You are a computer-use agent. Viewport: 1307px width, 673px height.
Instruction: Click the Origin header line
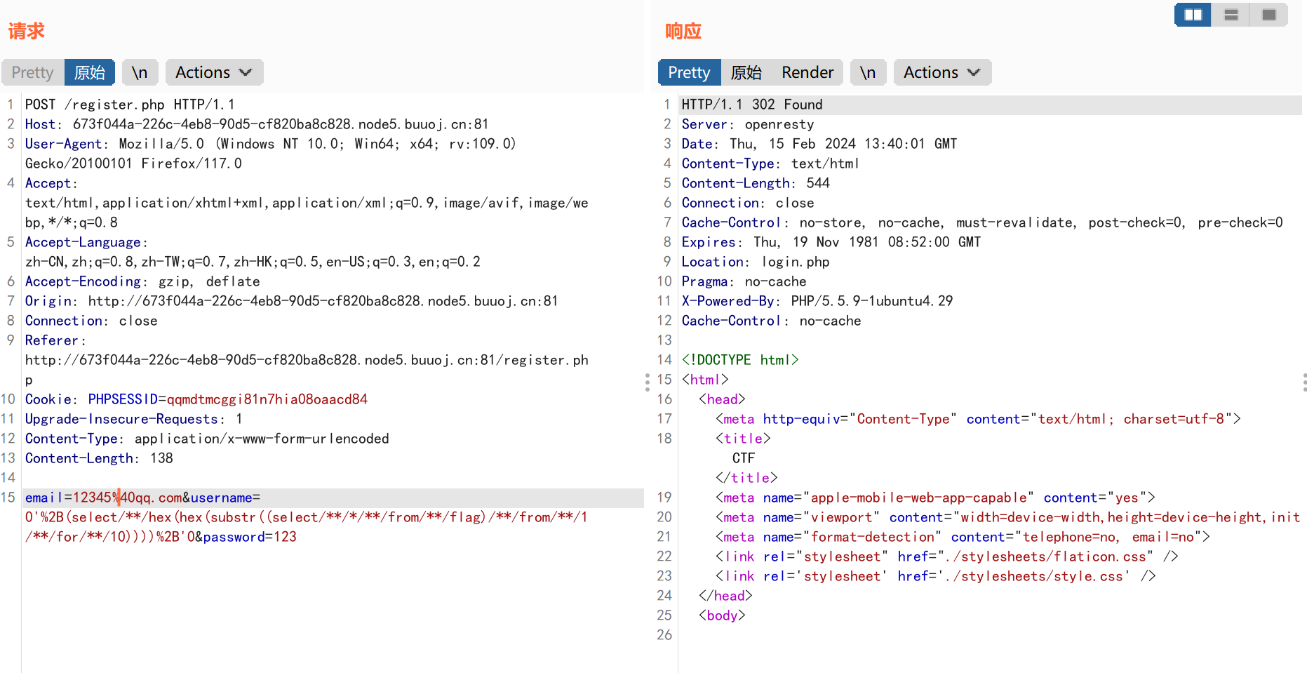(292, 301)
